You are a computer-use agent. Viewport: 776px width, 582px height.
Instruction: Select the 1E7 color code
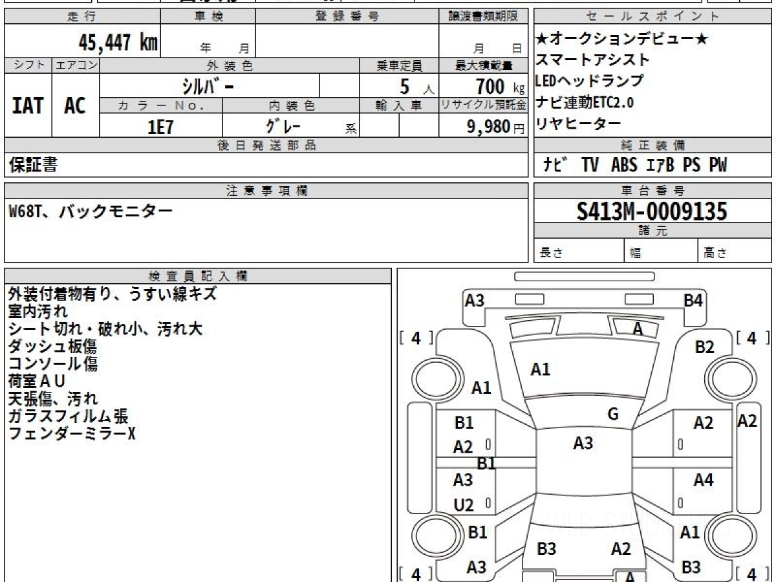point(161,127)
